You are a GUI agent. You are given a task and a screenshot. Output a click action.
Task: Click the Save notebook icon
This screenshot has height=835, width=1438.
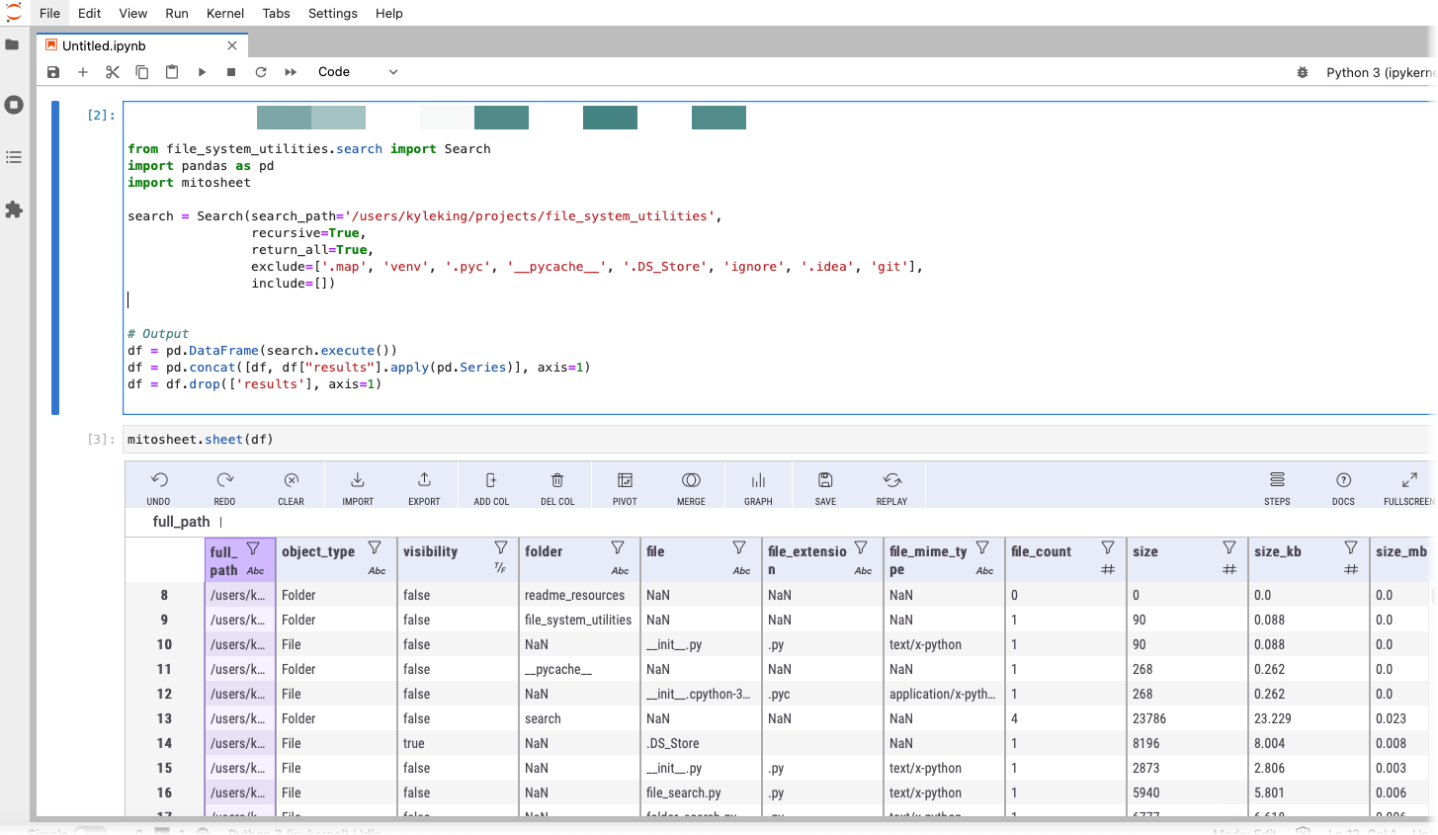click(x=53, y=72)
